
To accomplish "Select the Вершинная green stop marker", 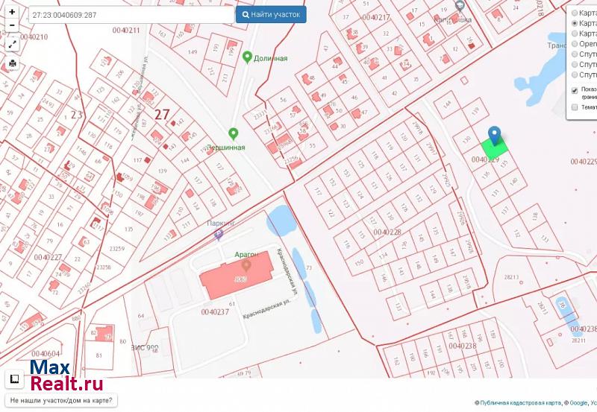I will 233,134.
